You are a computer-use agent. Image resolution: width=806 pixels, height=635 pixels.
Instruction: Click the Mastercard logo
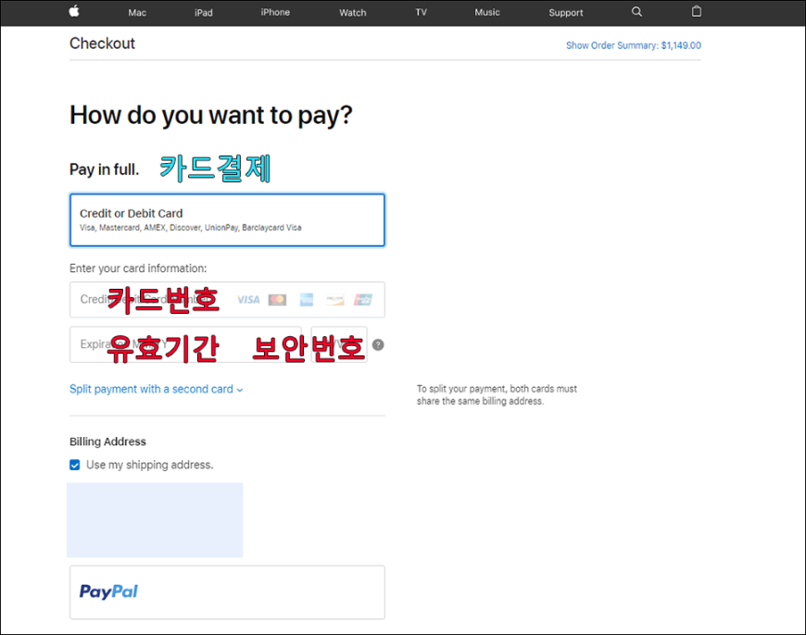coord(277,300)
